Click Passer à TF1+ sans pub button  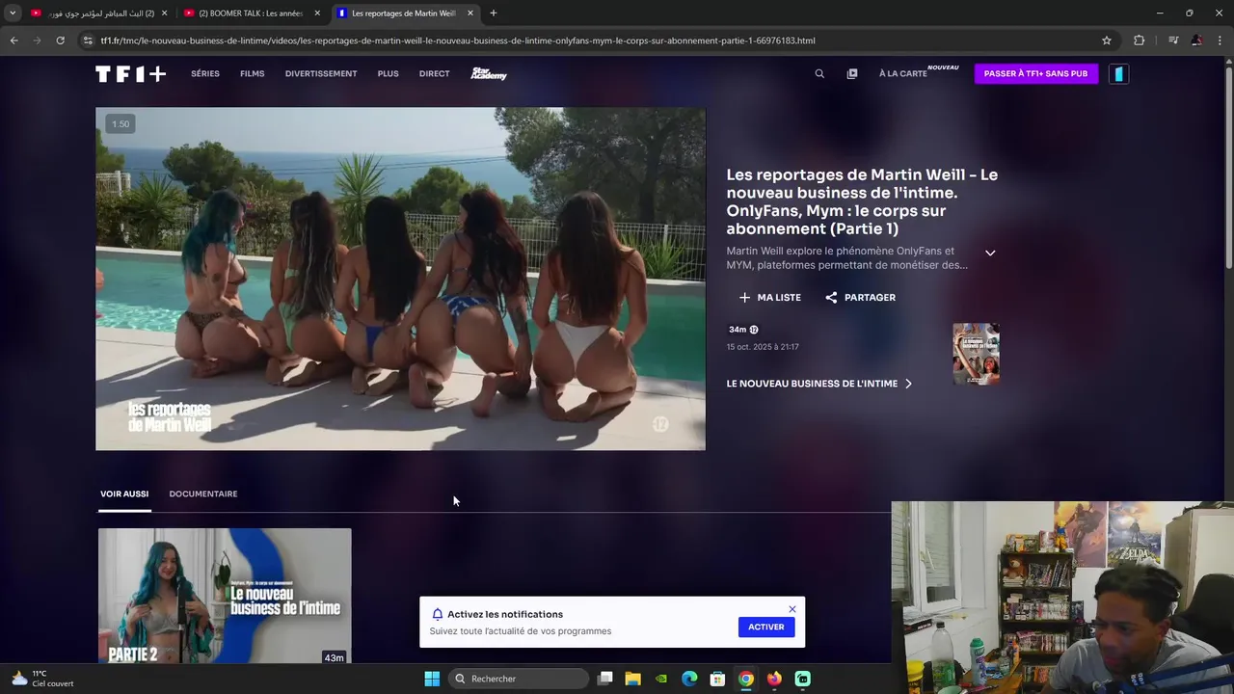1036,74
